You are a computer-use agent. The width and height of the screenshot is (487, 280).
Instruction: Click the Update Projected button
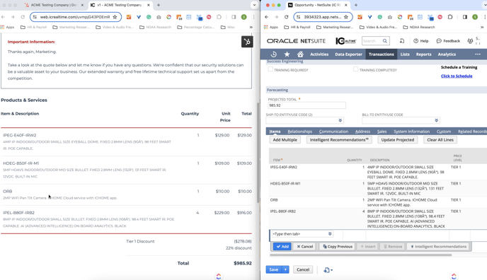point(398,140)
